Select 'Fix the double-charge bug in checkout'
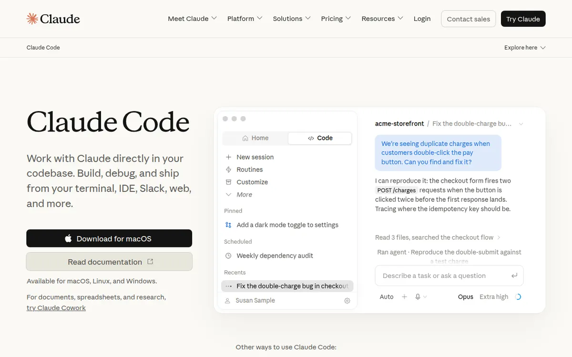The width and height of the screenshot is (572, 357). pyautogui.click(x=287, y=286)
